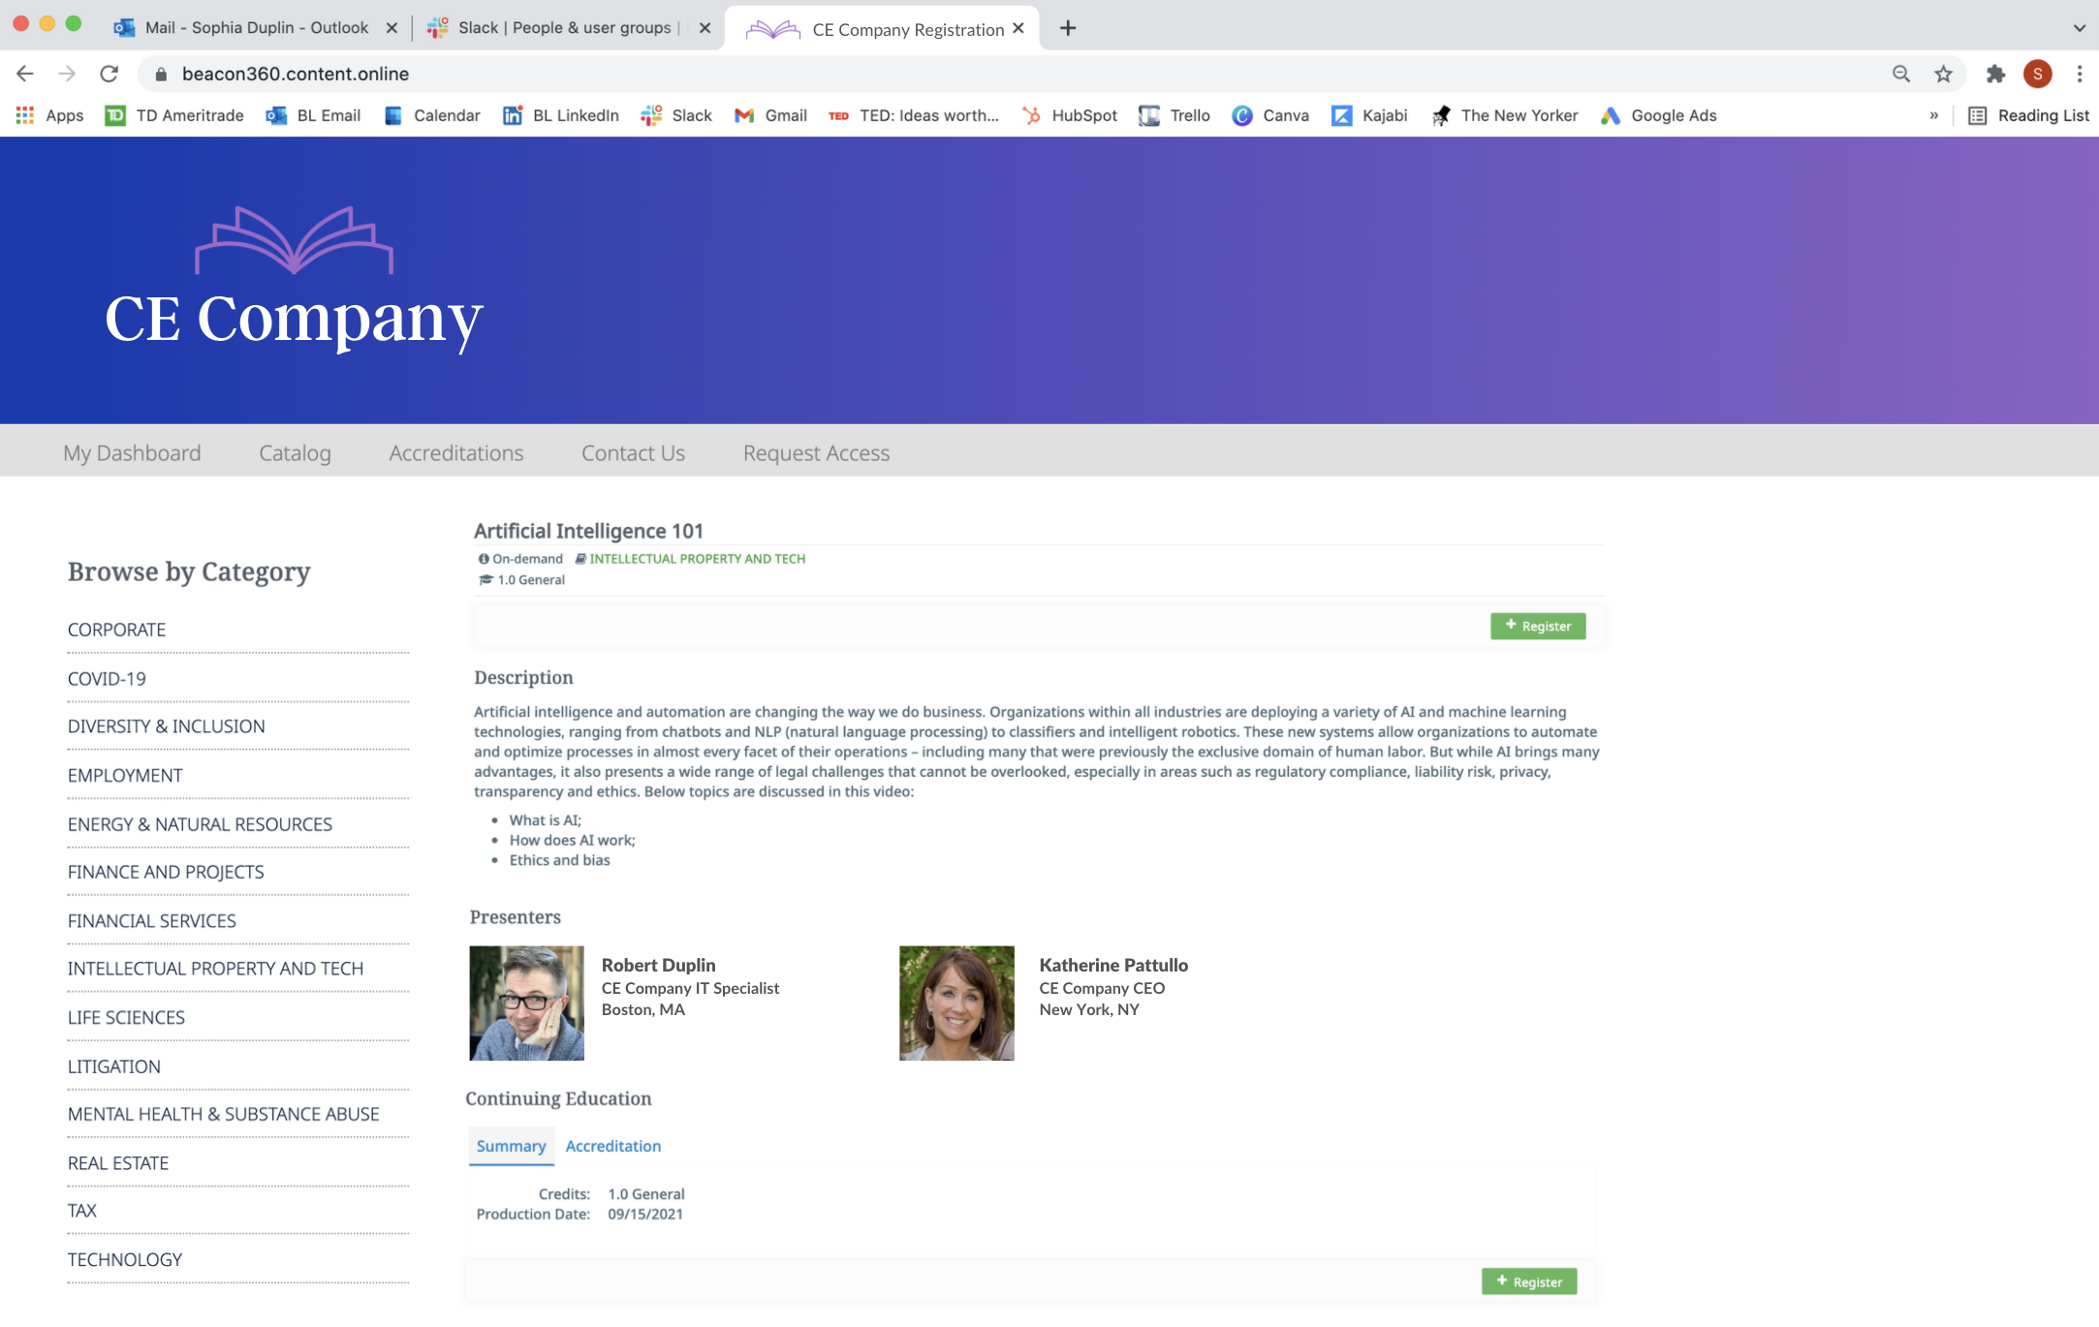Open Accreditations page
Viewport: 2099px width, 1327px height.
[455, 452]
